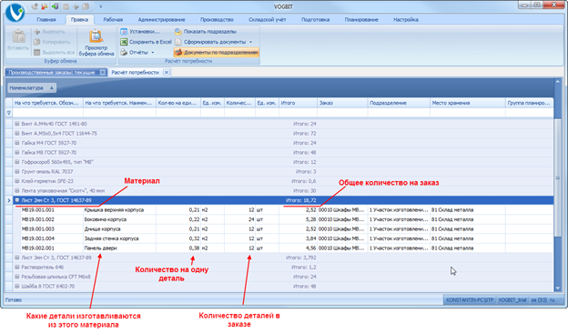The image size is (568, 334).
Task: Select the Задняя стенка корпуса cell
Action: [119, 238]
